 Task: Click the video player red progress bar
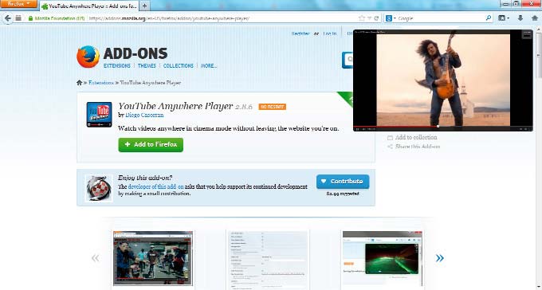(396, 126)
